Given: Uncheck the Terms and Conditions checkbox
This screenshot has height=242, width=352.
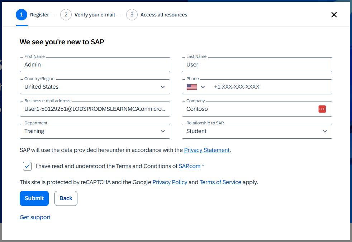Looking at the screenshot, I should 27,166.
